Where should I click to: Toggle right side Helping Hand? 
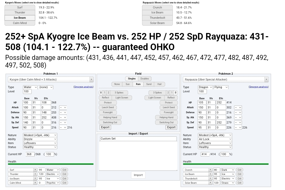(x=166, y=117)
